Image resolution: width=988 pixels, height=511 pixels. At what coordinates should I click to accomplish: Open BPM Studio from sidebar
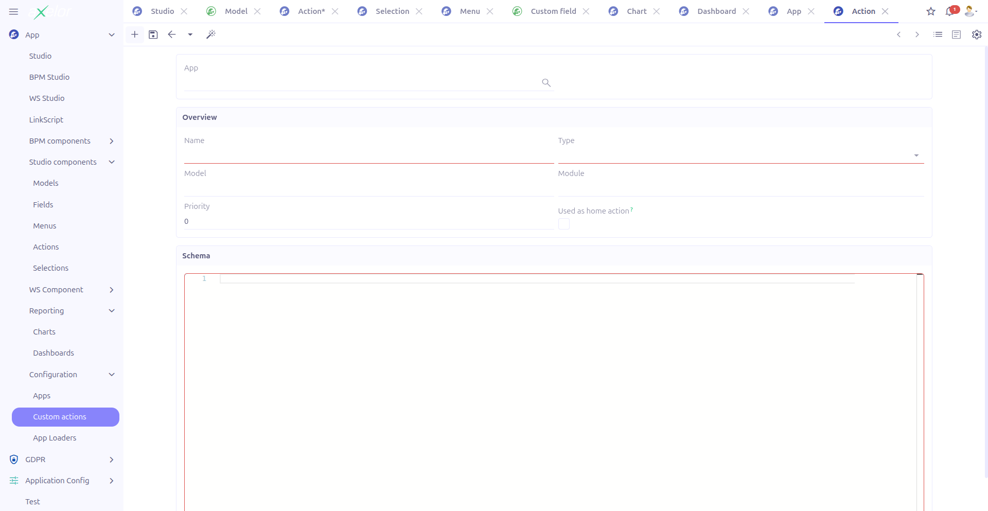click(x=49, y=77)
